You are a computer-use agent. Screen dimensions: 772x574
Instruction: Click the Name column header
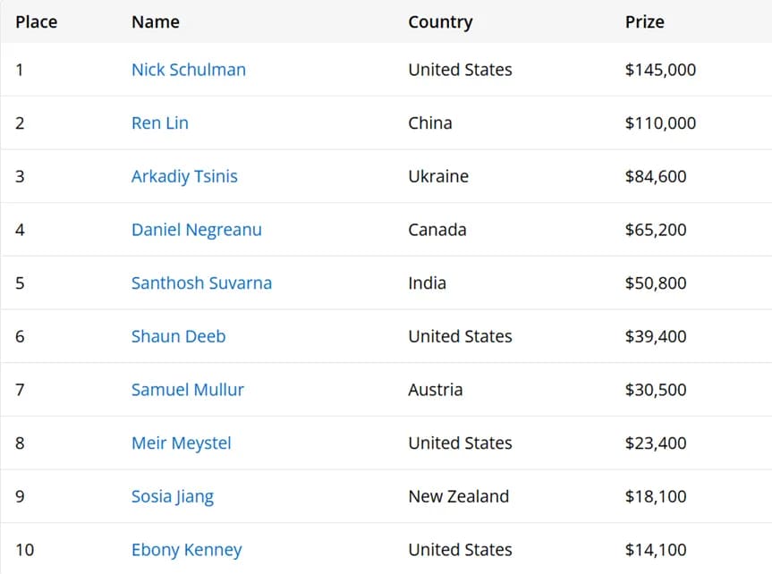pyautogui.click(x=156, y=22)
